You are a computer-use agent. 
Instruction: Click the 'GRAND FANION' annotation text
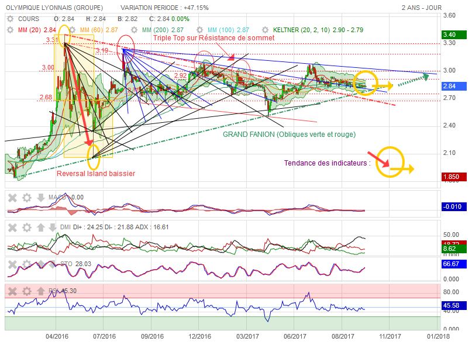pyautogui.click(x=290, y=135)
